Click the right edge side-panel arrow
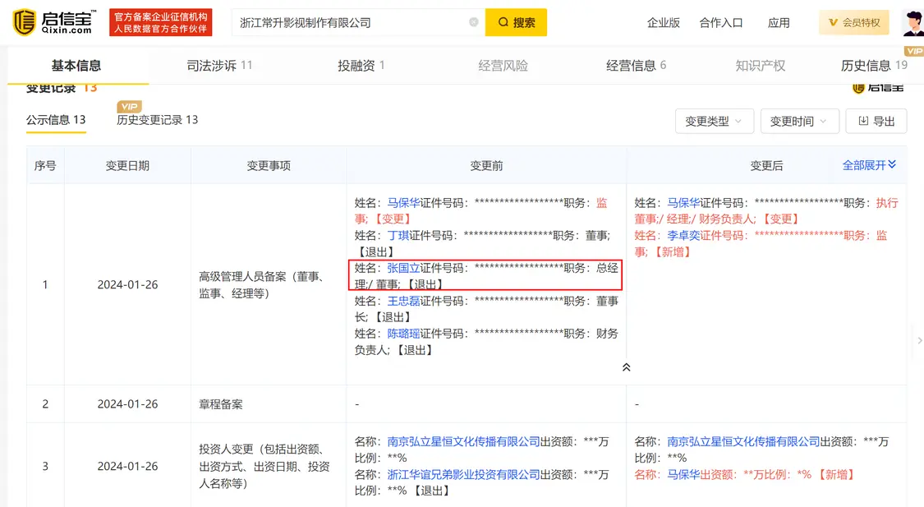This screenshot has width=924, height=507. (918, 340)
